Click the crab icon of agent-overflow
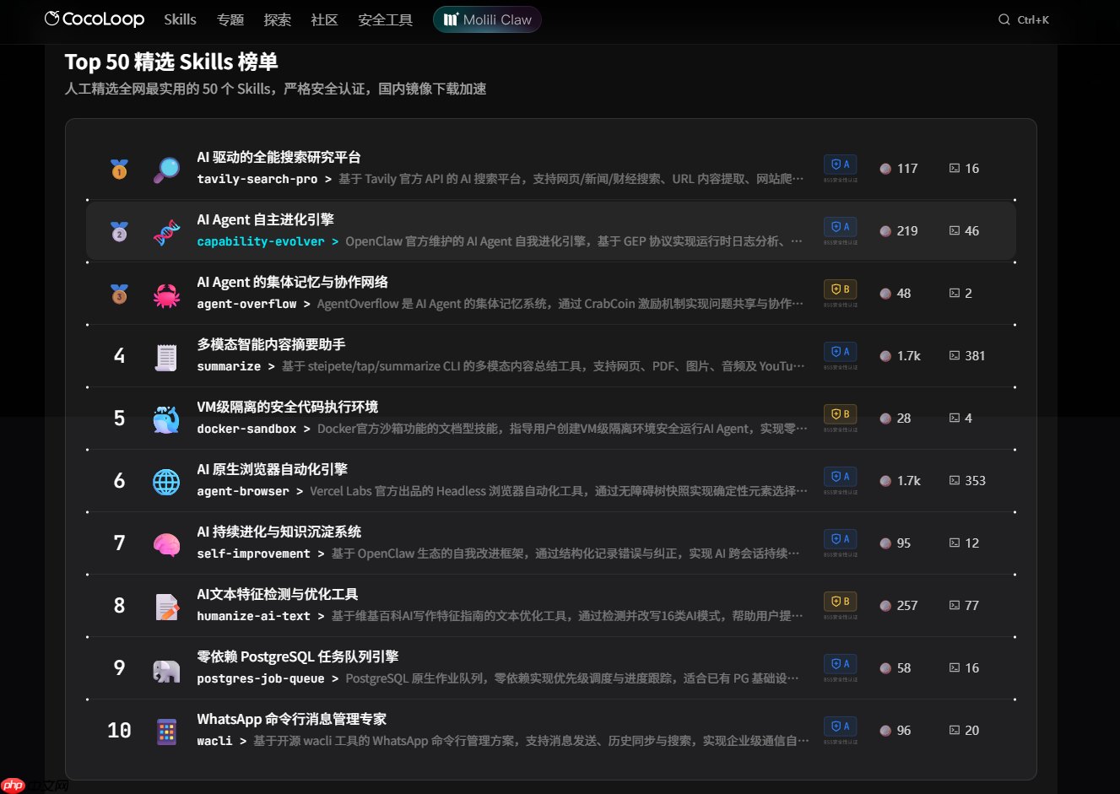This screenshot has height=794, width=1120. tap(166, 292)
